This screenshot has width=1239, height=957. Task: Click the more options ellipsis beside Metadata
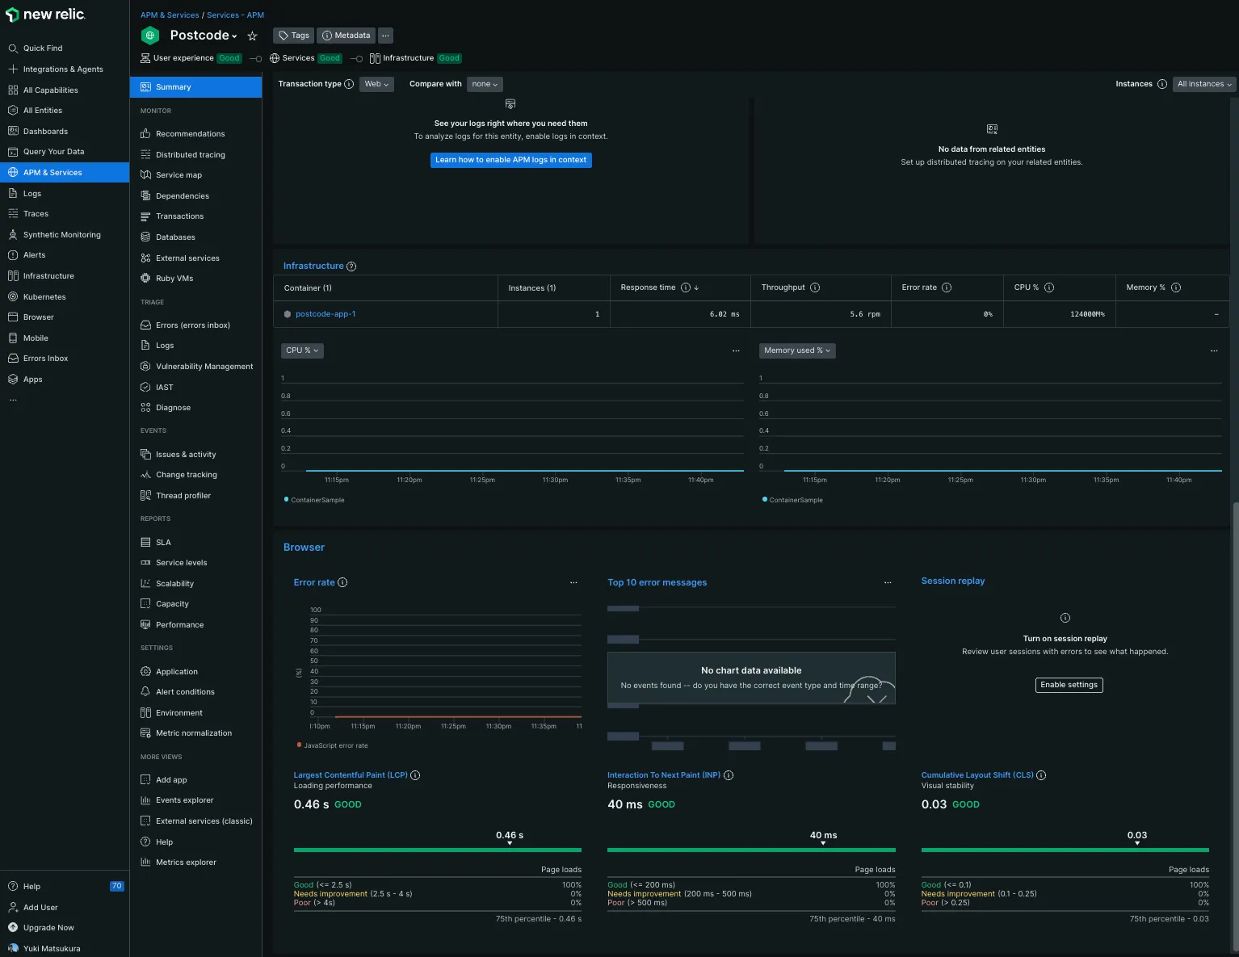(x=385, y=36)
